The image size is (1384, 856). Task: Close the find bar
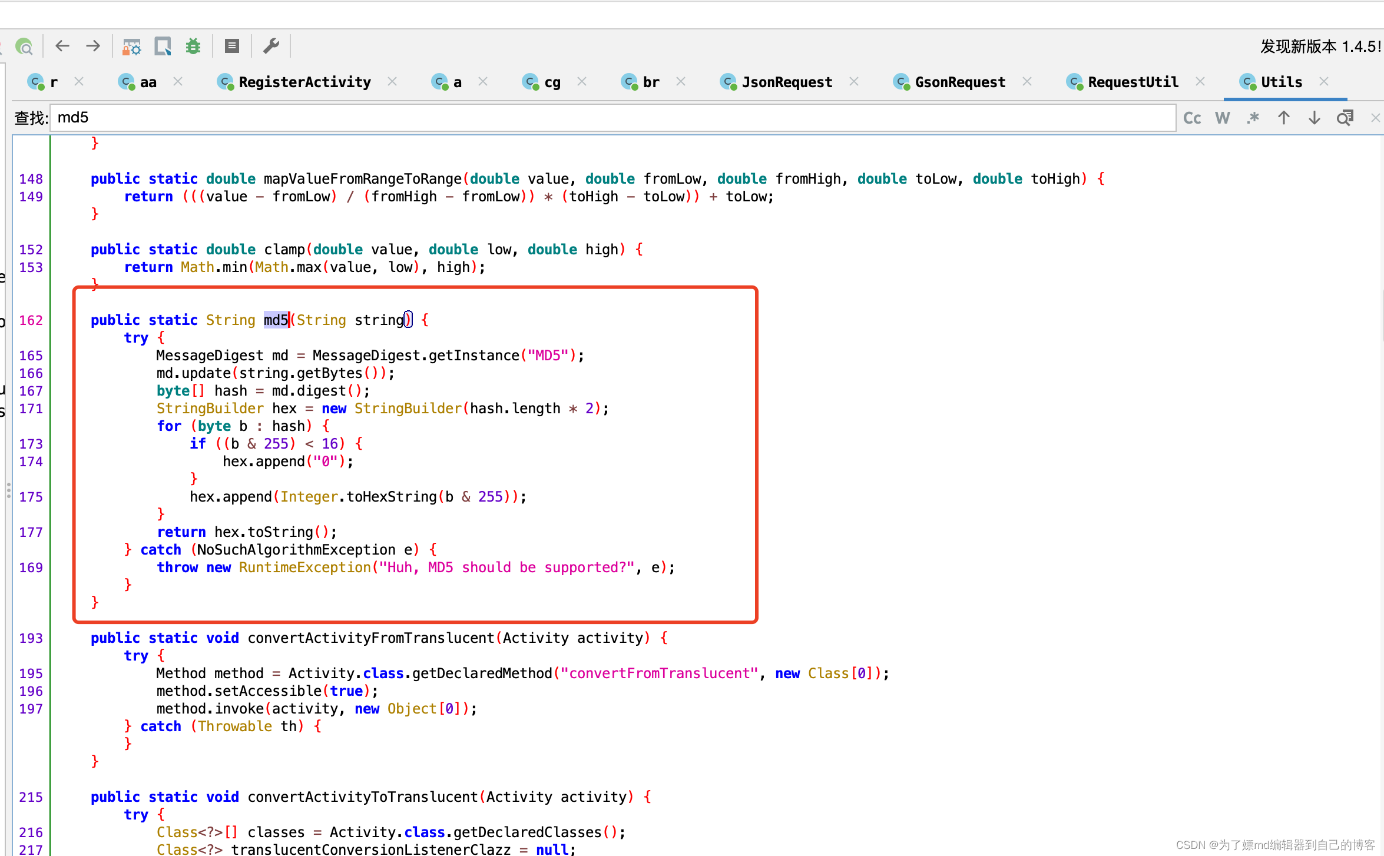[1375, 118]
